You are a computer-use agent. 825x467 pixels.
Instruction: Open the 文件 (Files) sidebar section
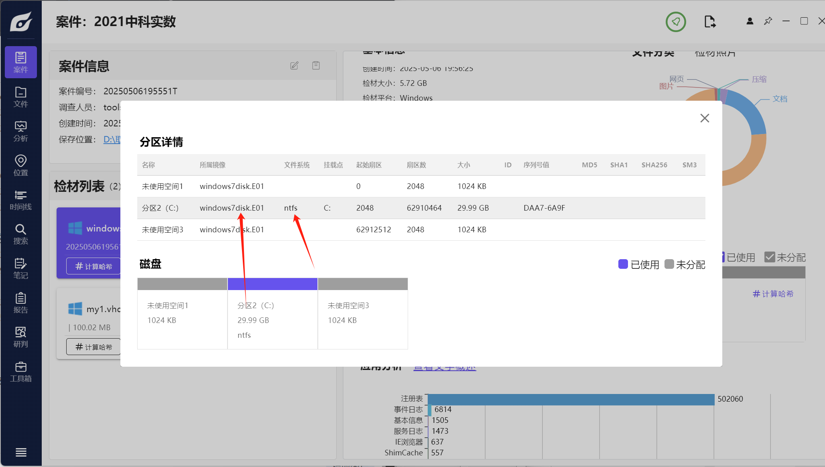(x=20, y=97)
